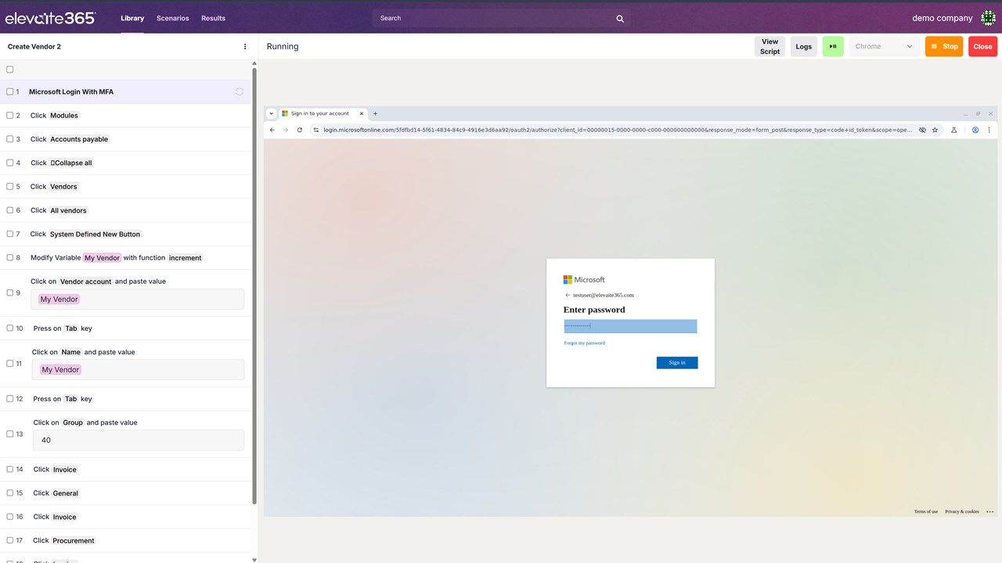Screen dimensions: 1002x563
Task: Click the password input field
Action: tap(630, 326)
